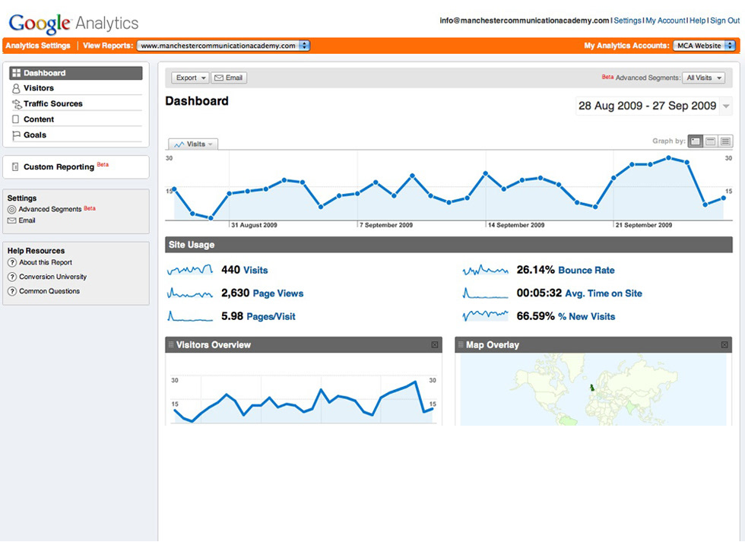Click the Email button in toolbar
Screen dimensions: 745x542
point(229,78)
